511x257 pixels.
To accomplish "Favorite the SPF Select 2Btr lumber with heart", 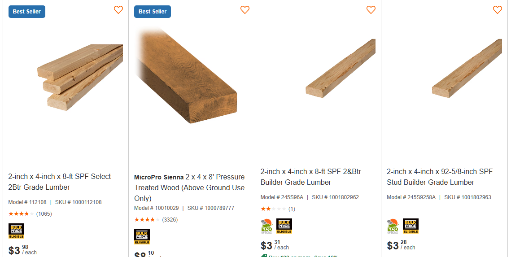I will (x=118, y=10).
